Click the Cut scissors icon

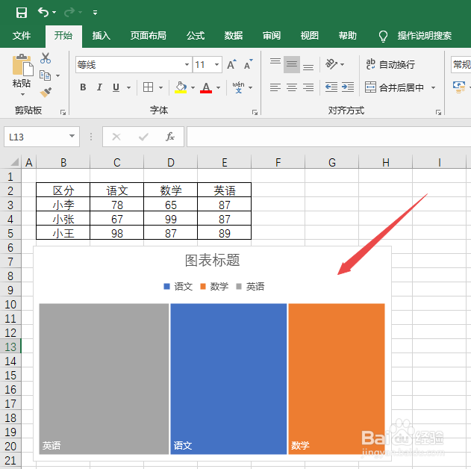coord(46,58)
